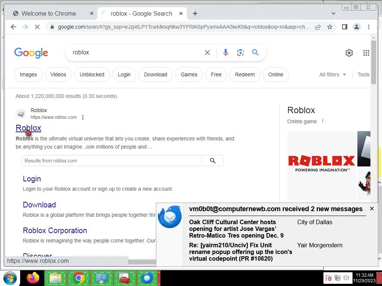
Task: Select the Free filter chip
Action: click(216, 74)
